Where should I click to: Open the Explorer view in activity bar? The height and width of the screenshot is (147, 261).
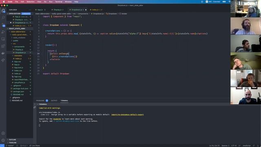(3, 11)
